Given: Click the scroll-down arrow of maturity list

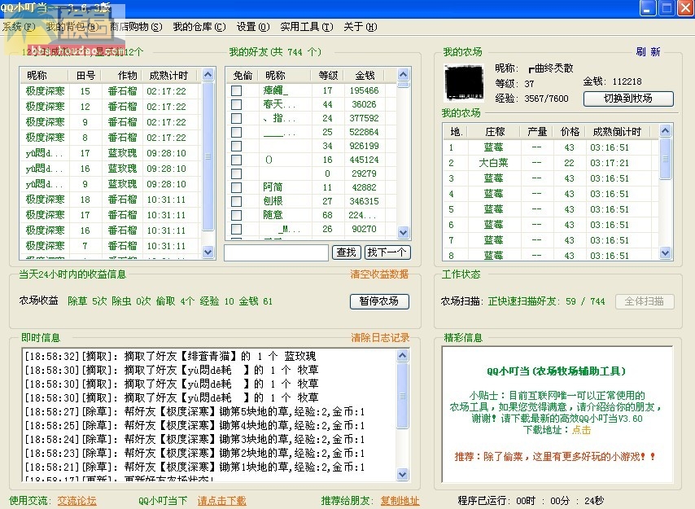Looking at the screenshot, I should (208, 252).
